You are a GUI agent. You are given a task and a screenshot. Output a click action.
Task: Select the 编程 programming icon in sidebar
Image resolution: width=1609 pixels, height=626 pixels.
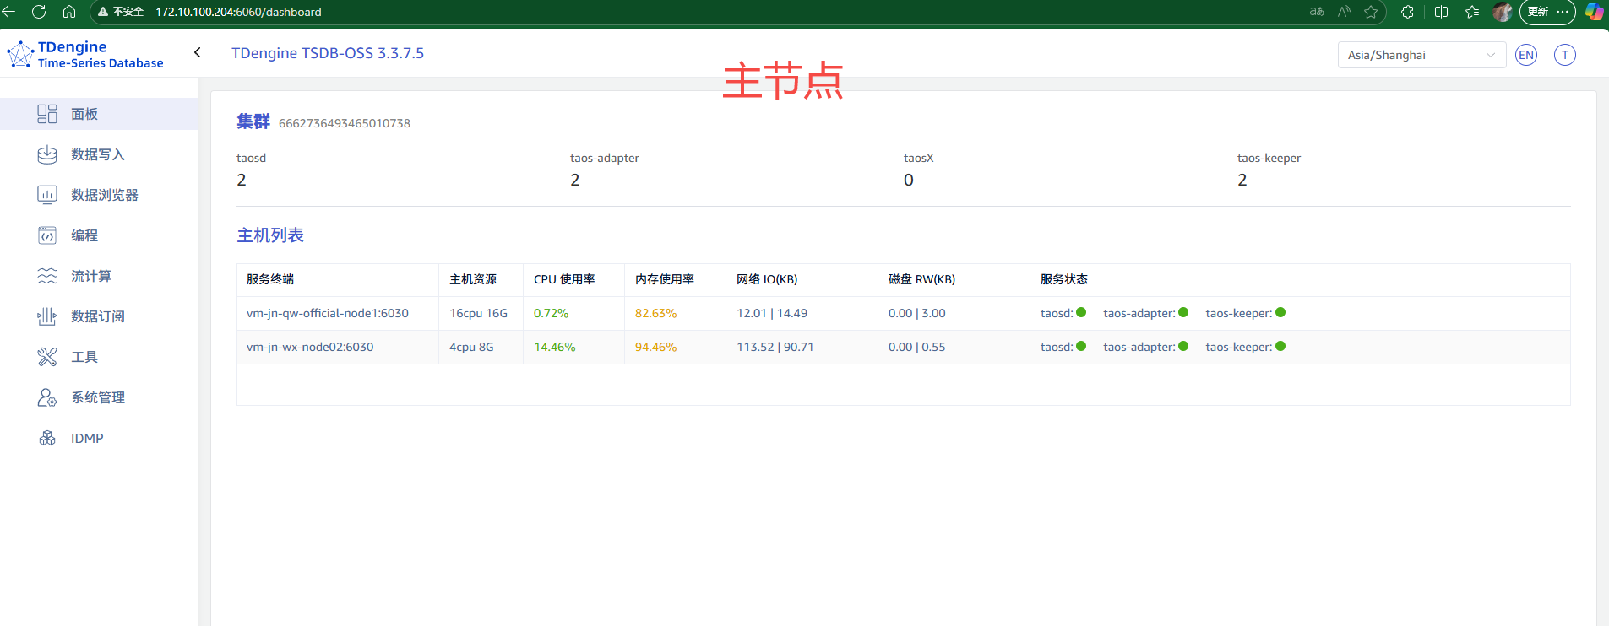[47, 235]
